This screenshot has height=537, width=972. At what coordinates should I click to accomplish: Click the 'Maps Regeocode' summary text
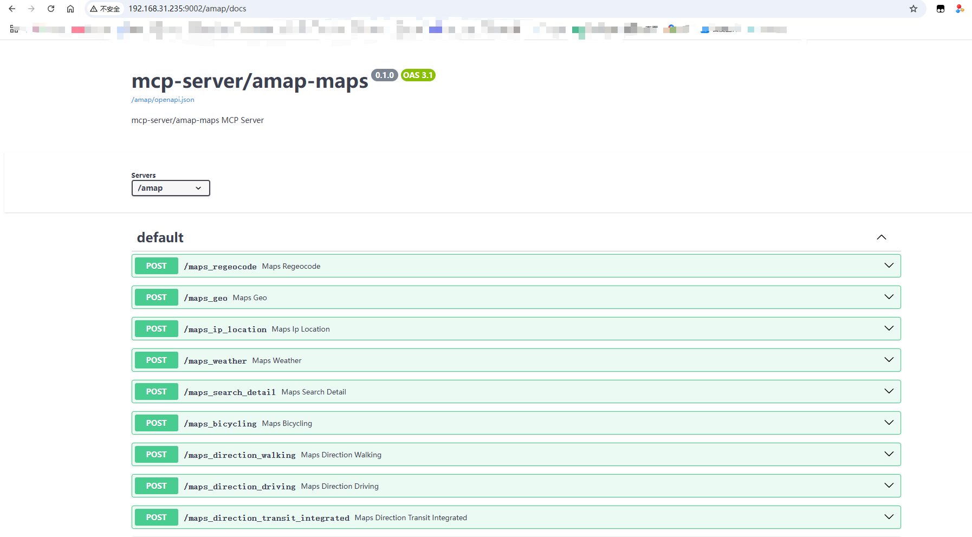(291, 266)
